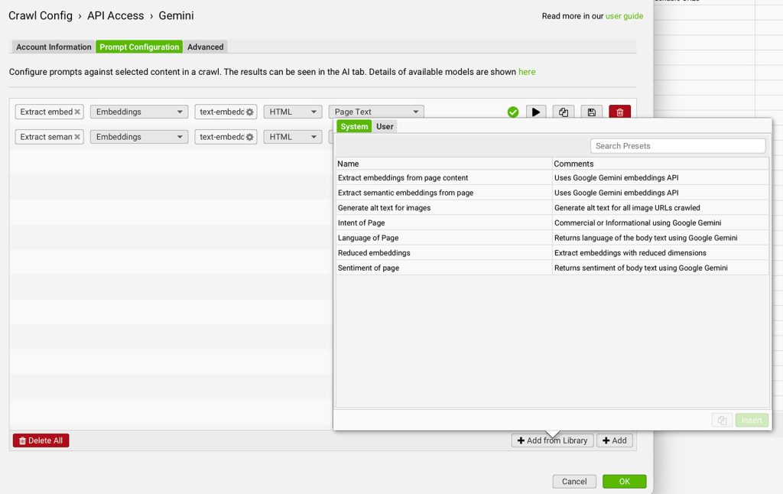Image resolution: width=783 pixels, height=494 pixels.
Task: Follow the 'here' link for available models
Action: coord(527,72)
